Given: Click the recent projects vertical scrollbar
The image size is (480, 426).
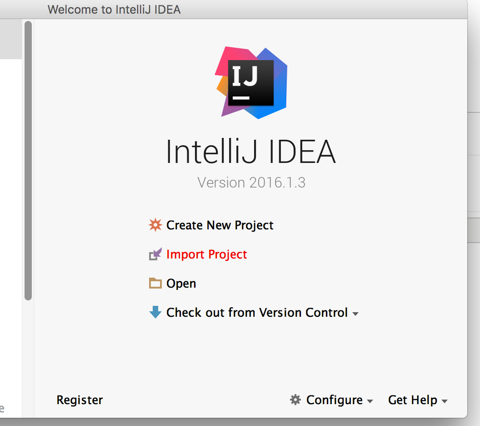Looking at the screenshot, I should click(28, 161).
